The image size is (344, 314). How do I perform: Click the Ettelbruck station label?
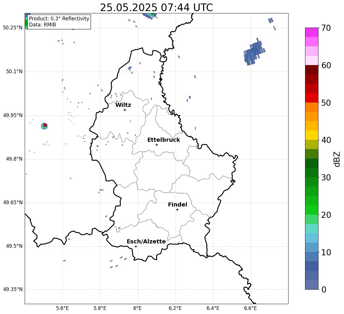164,140
